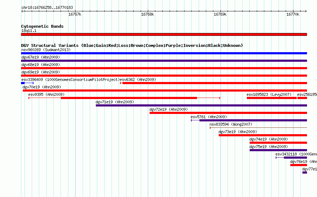Screen dimensions: 317x197
Task: Click the dgv68e19 (Ahn2009) label
Action: click(x=41, y=65)
